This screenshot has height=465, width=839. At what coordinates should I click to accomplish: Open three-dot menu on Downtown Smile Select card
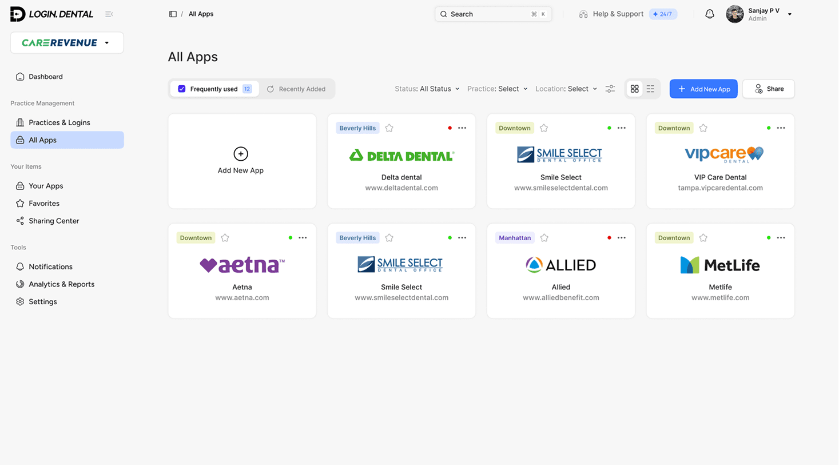pyautogui.click(x=621, y=128)
